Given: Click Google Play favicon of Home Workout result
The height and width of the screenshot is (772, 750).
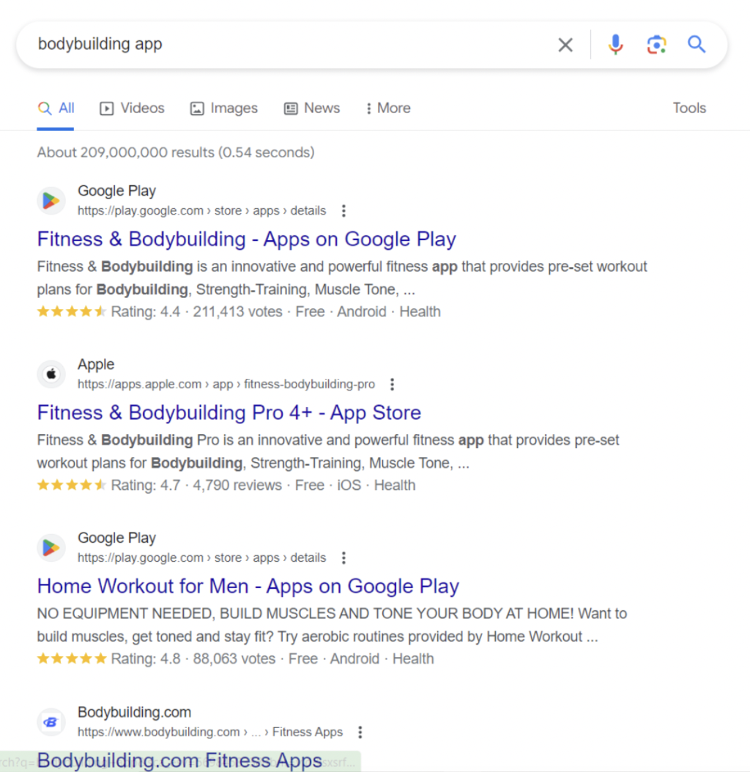Looking at the screenshot, I should pos(51,548).
